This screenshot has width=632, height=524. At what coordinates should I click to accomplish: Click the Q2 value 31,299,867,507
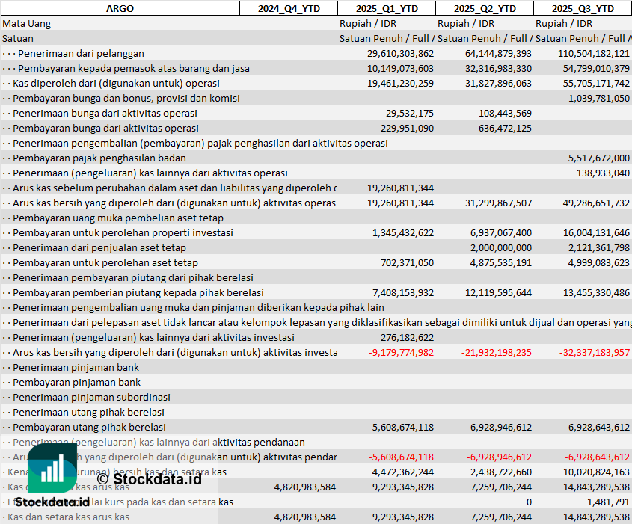498,203
